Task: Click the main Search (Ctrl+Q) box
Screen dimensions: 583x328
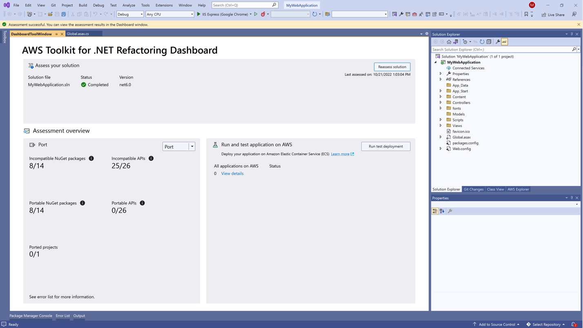Action: point(245,5)
